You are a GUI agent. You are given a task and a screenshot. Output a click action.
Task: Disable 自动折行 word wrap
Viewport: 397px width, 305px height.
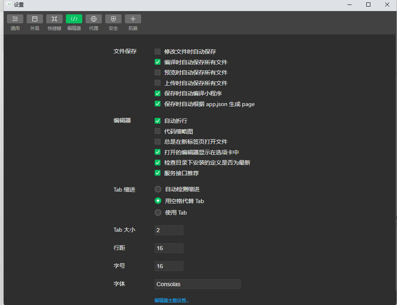(x=158, y=121)
